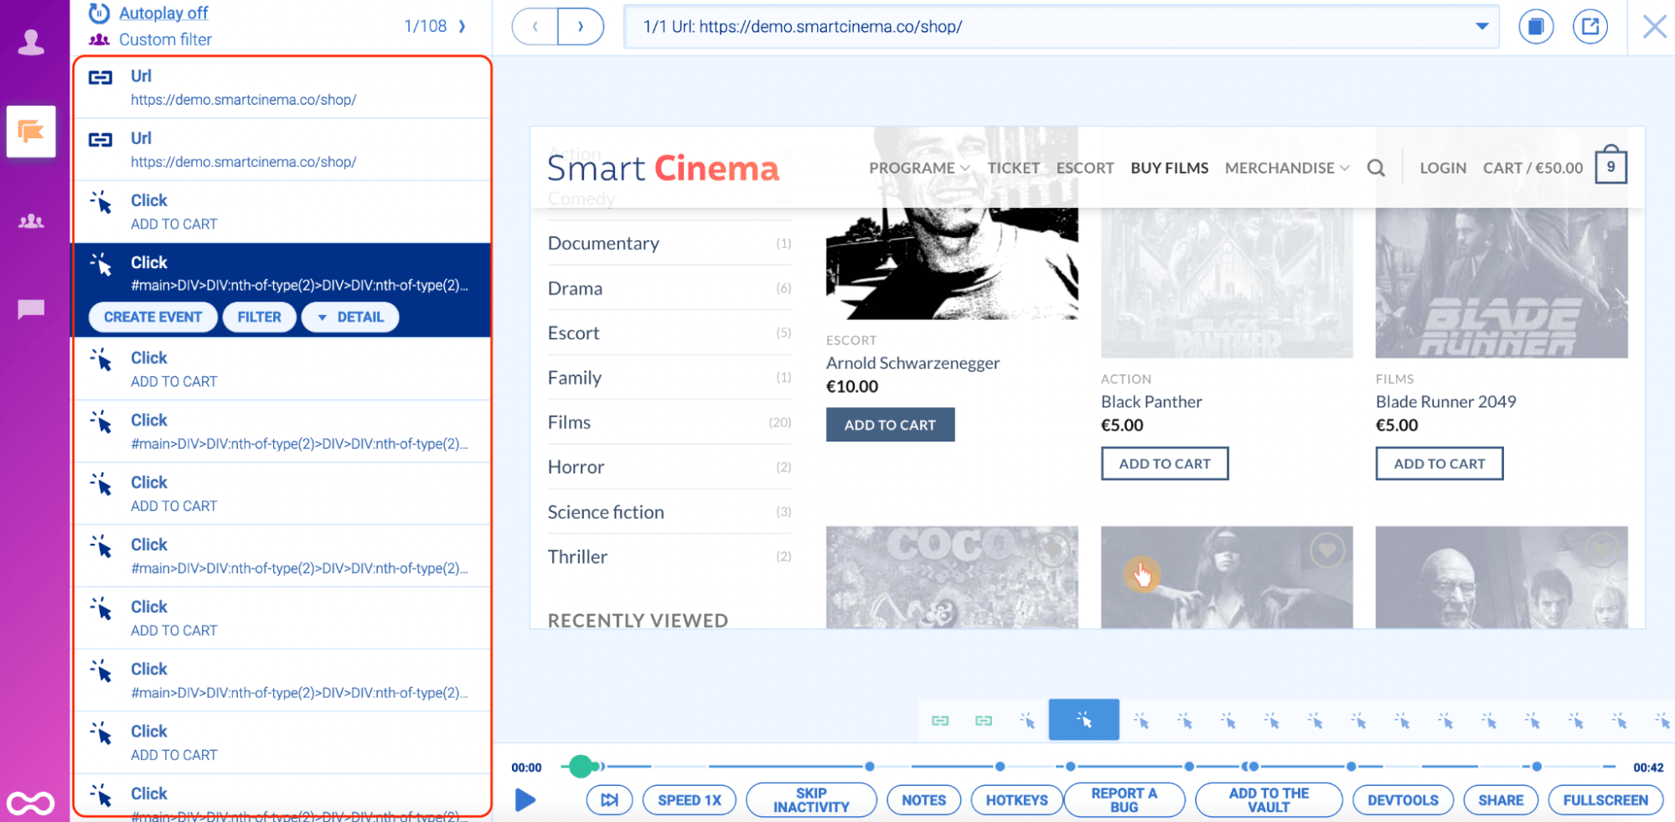Viewport: 1675px width, 822px height.
Task: Click the skip-forward icon next to play
Action: click(x=609, y=799)
